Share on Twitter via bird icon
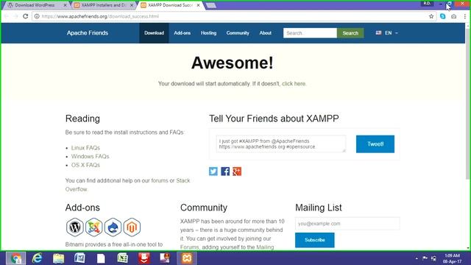The width and height of the screenshot is (471, 265). (x=213, y=172)
